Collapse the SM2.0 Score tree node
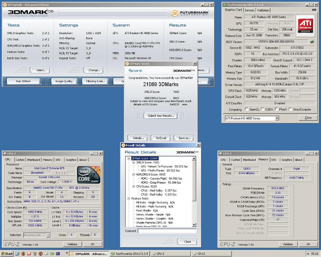 (x=134, y=162)
